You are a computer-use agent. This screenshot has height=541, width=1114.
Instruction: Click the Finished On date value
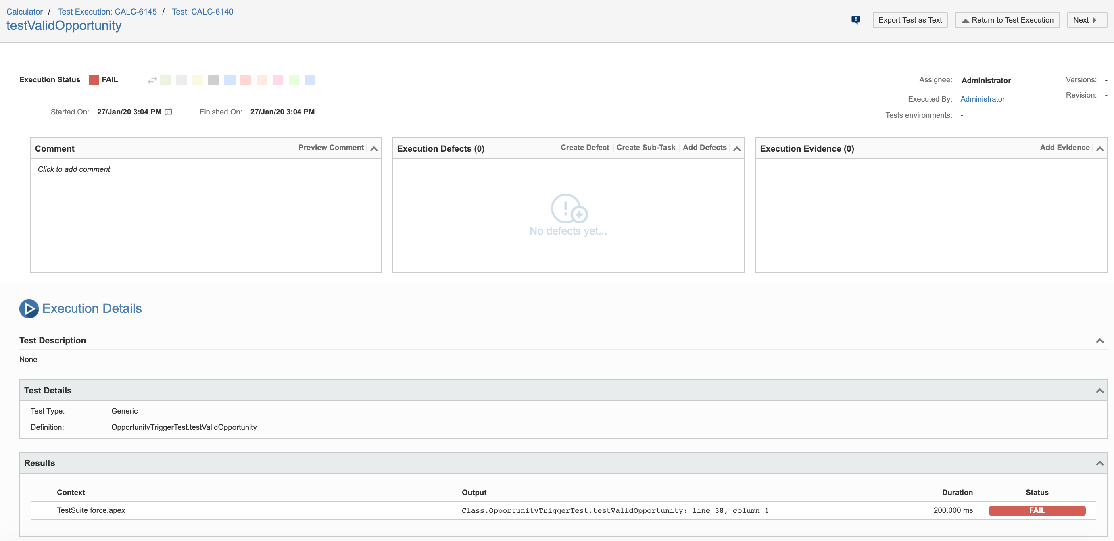(x=282, y=112)
